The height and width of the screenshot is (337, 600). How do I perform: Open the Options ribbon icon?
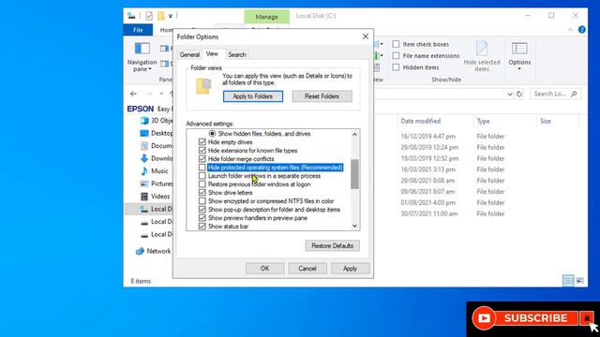519,48
